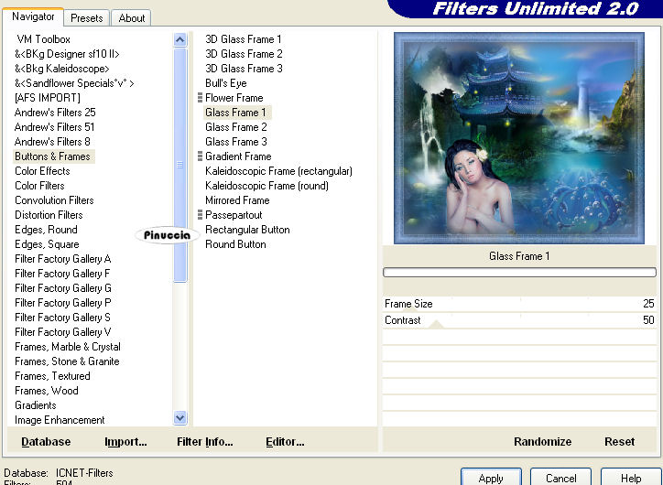Click the Passepartout preset marker icon

coord(200,215)
